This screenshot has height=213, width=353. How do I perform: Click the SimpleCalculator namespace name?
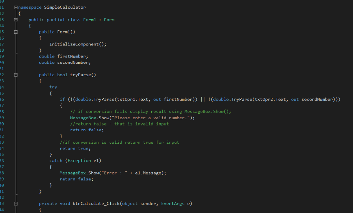pos(64,7)
